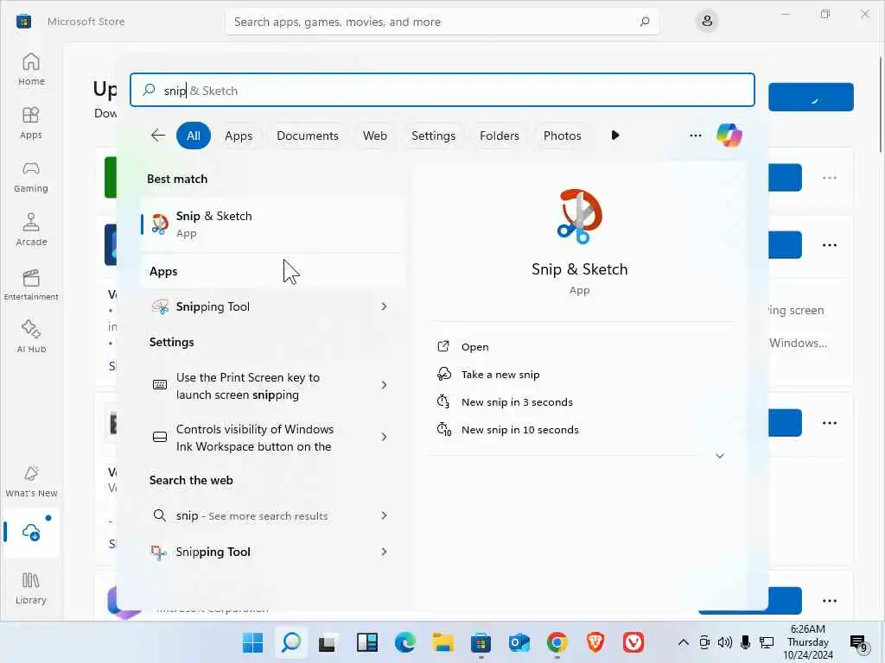The image size is (885, 663).
Task: Expand the Print Screen key setting chevron
Action: pyautogui.click(x=384, y=385)
